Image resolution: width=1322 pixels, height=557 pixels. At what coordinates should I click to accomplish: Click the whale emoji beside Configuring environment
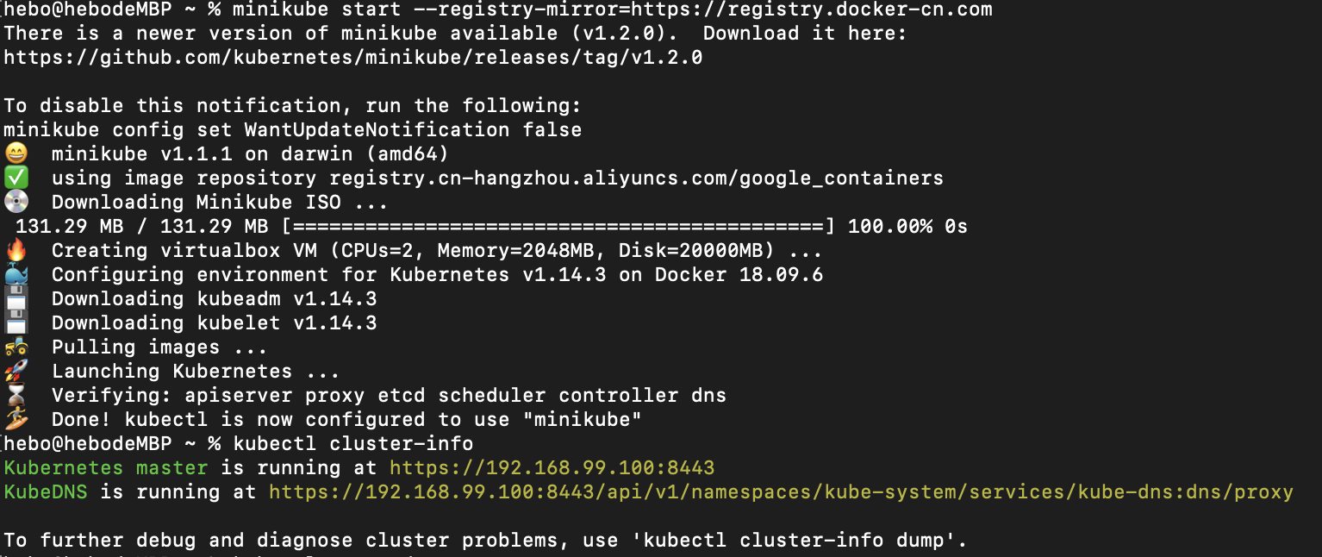click(16, 275)
